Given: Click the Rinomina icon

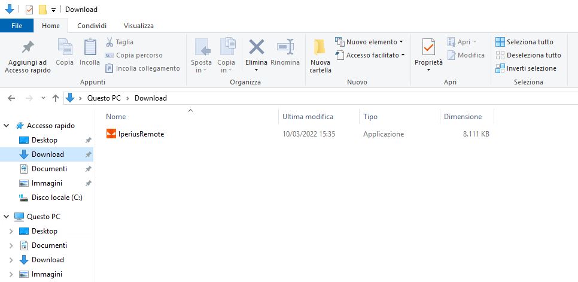Looking at the screenshot, I should 285,47.
